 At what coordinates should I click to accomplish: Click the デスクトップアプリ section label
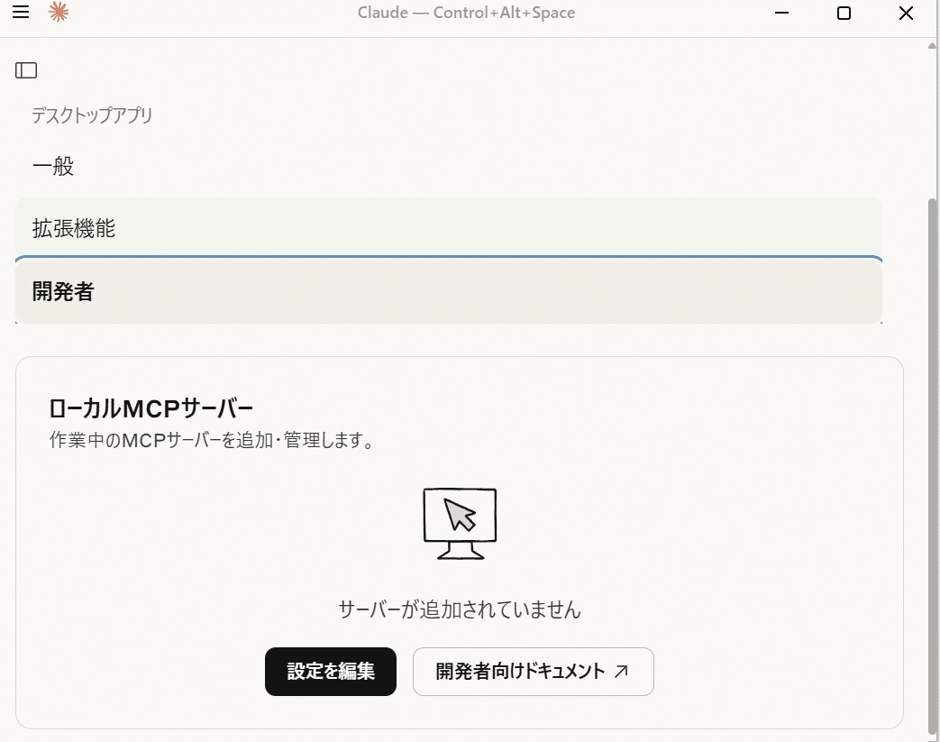(x=92, y=115)
